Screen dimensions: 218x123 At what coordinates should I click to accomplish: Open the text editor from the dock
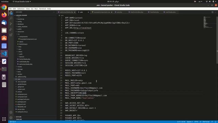[x=4, y=61]
